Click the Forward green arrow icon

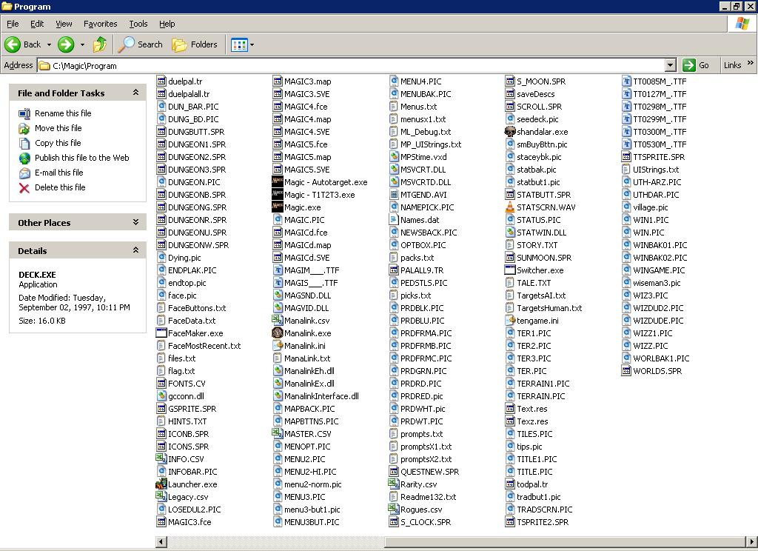[66, 44]
